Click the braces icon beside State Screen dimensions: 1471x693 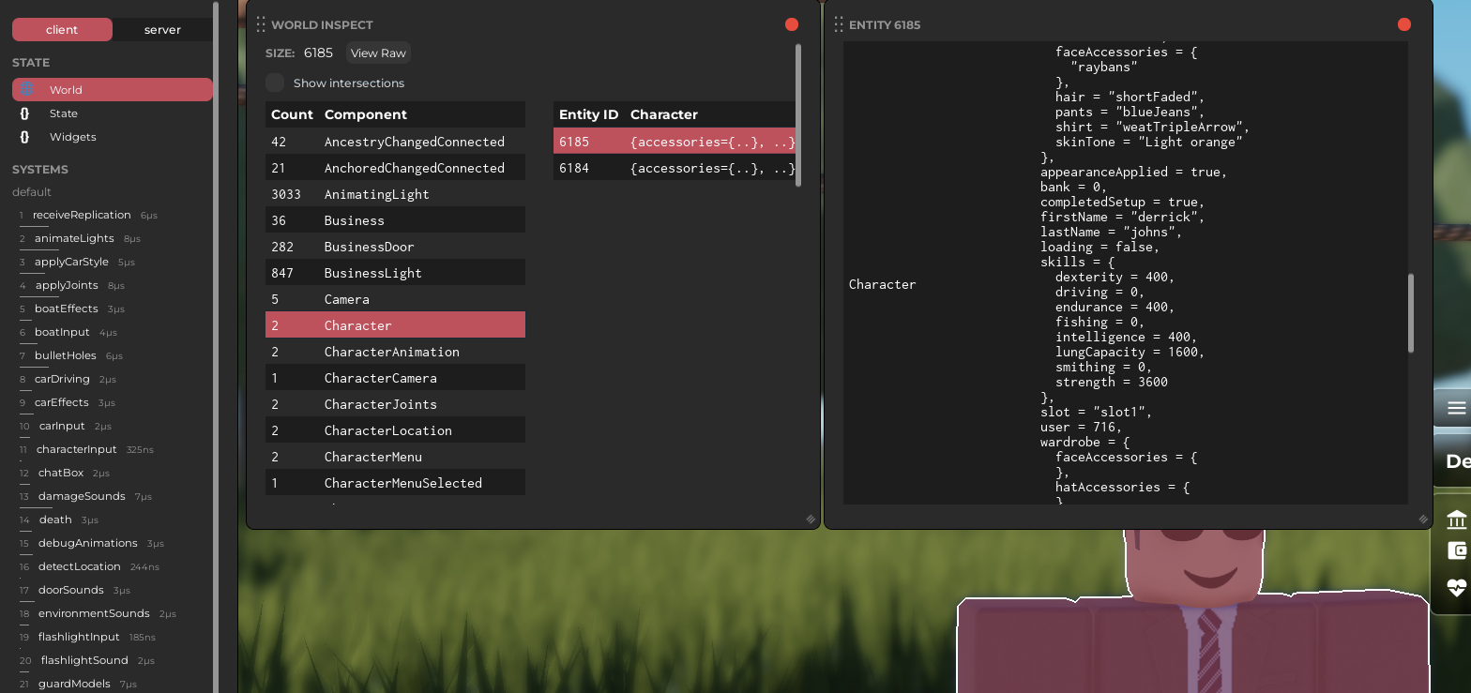click(x=25, y=113)
